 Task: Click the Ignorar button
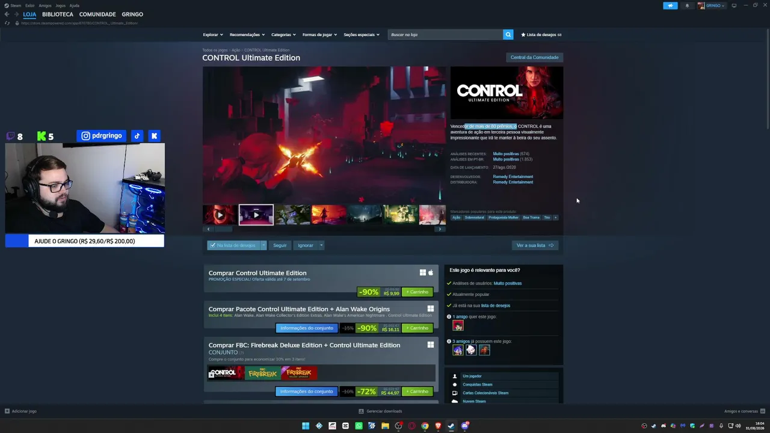(306, 245)
